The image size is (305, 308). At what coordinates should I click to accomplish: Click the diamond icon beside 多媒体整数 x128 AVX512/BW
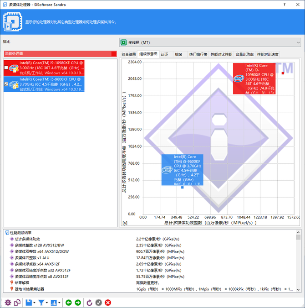click(12, 245)
